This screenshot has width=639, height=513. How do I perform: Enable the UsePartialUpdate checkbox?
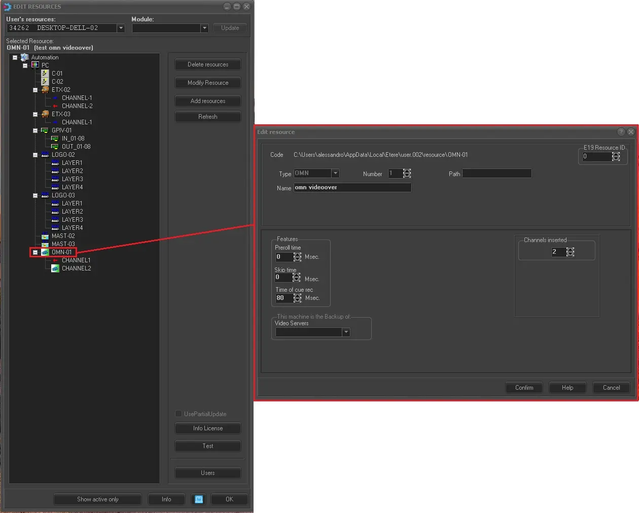[x=179, y=414]
